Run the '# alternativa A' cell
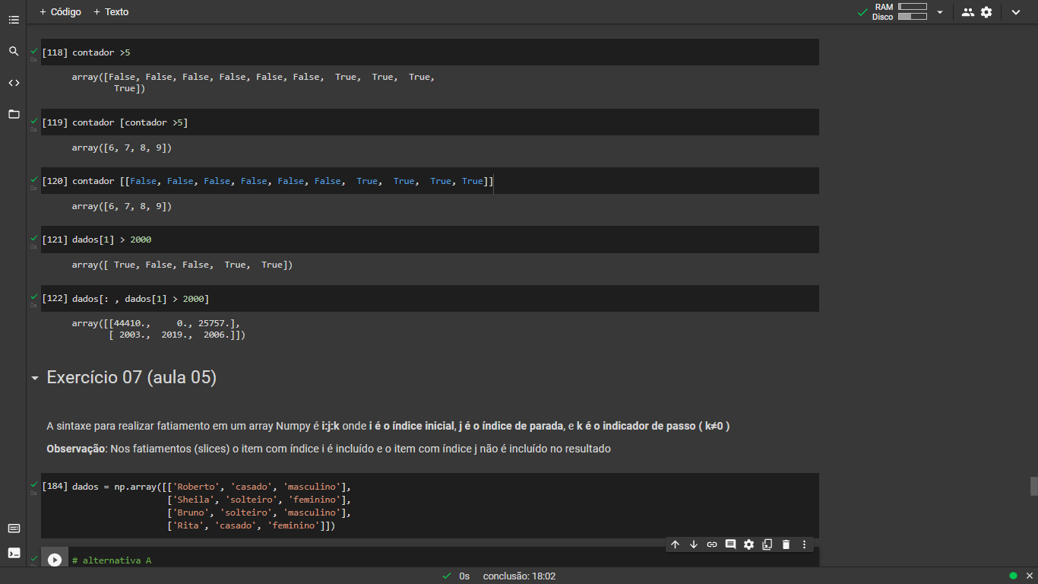The image size is (1038, 584). [x=55, y=560]
